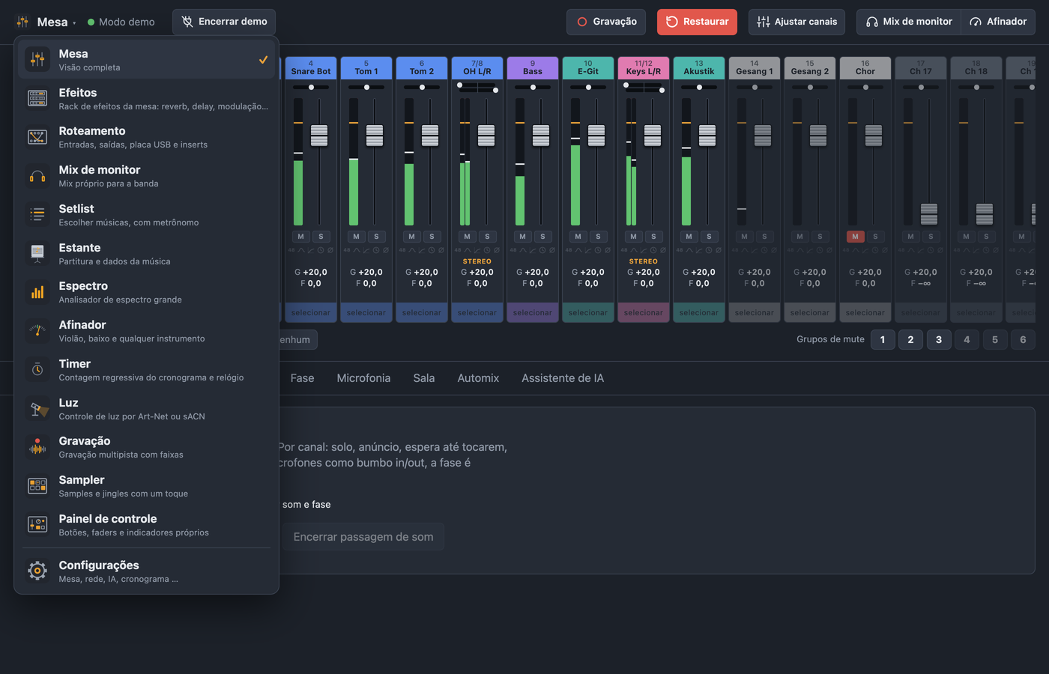This screenshot has width=1049, height=674.
Task: Solo the Akustik channel
Action: [x=709, y=237]
